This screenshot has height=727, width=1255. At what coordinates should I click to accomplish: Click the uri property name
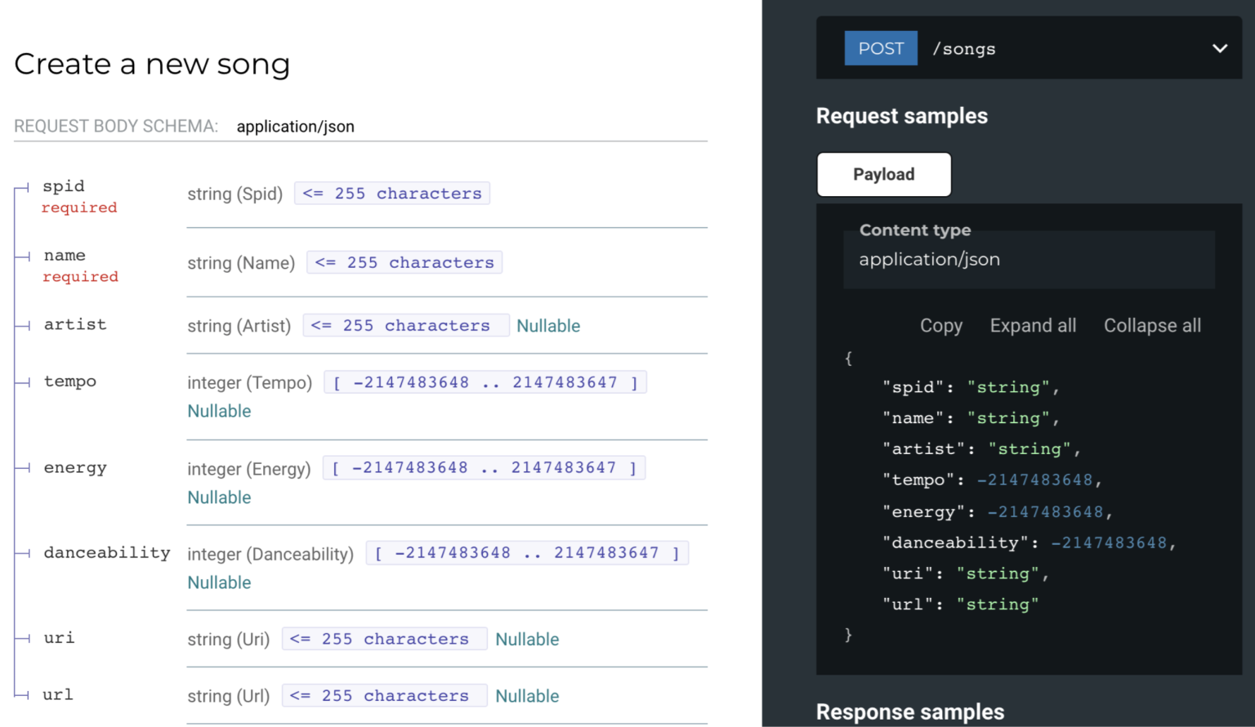coord(59,638)
